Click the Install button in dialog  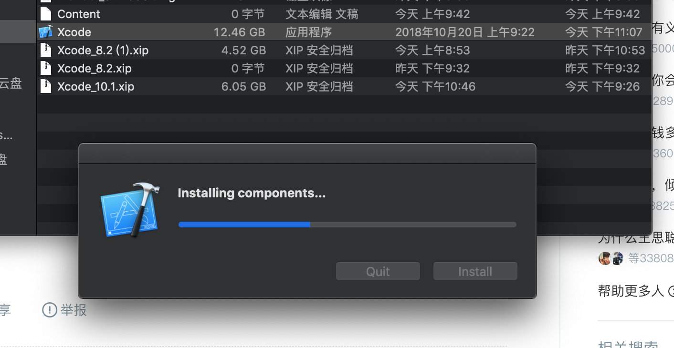pyautogui.click(x=475, y=271)
